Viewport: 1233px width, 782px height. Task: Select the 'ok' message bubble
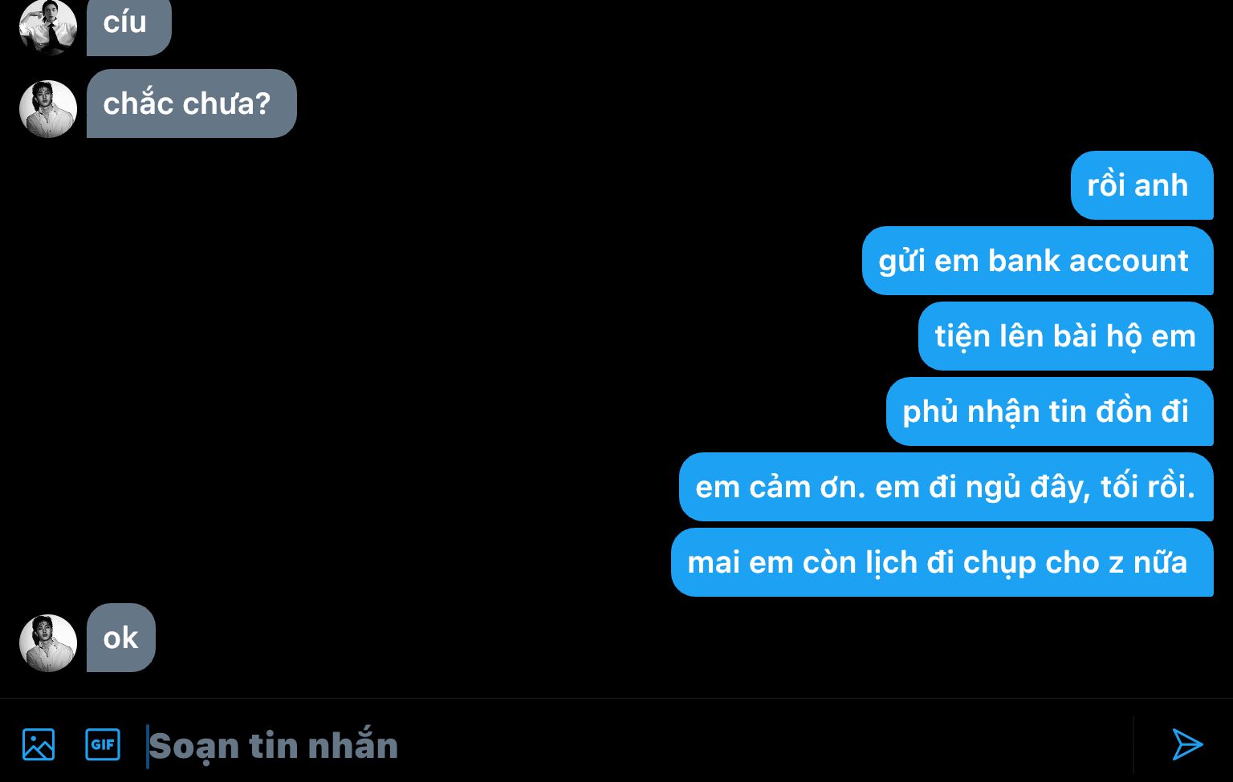click(x=121, y=638)
